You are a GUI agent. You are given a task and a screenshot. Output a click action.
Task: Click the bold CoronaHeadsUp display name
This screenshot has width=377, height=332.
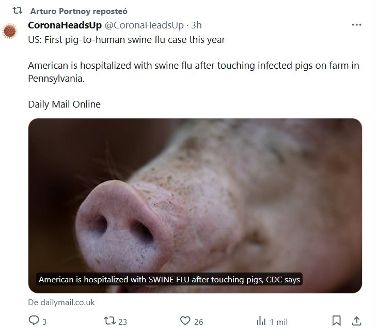pyautogui.click(x=65, y=25)
